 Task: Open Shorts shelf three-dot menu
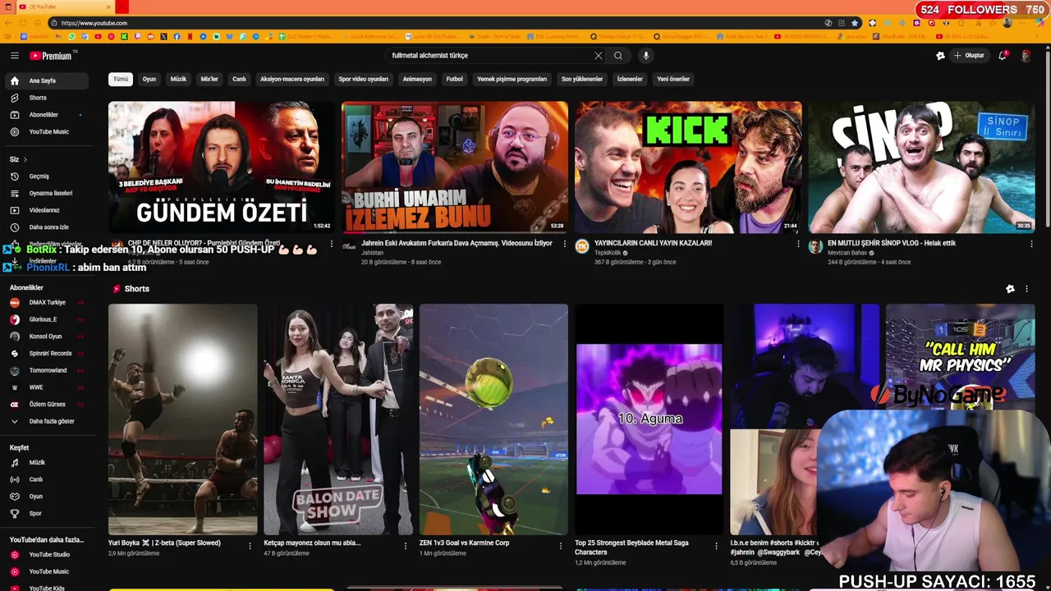1026,289
